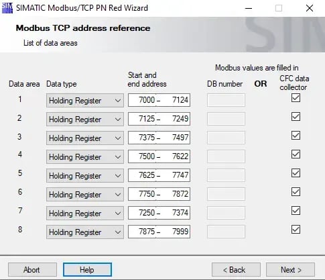Disable CFC data collector for data area 6
The height and width of the screenshot is (280, 325).
click(296, 192)
